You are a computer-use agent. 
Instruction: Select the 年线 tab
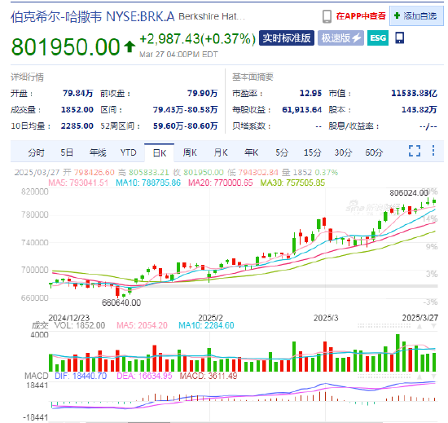(98, 152)
